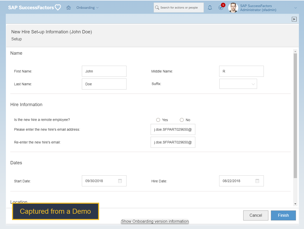
Task: Click the Finish button
Action: (x=283, y=215)
